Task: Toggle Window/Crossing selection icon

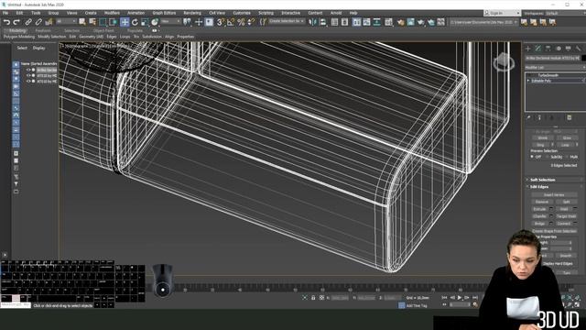Action: pos(114,22)
